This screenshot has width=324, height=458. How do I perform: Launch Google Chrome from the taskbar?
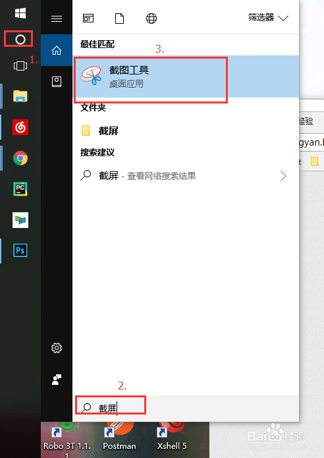[x=20, y=158]
